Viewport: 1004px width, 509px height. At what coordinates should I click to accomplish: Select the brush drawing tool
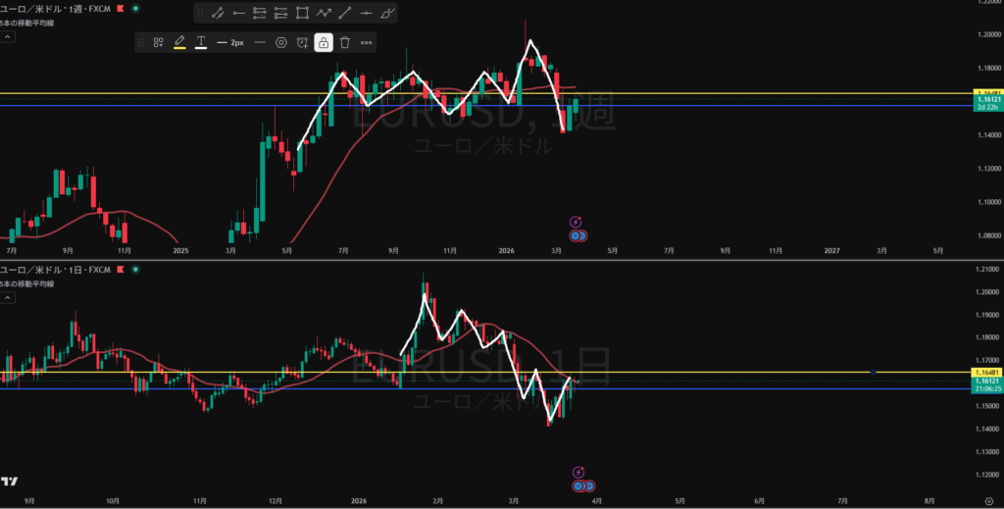point(388,13)
